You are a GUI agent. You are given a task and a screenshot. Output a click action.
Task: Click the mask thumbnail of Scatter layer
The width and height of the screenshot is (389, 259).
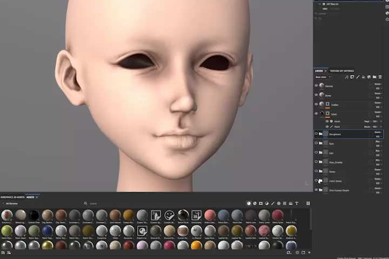click(x=327, y=104)
